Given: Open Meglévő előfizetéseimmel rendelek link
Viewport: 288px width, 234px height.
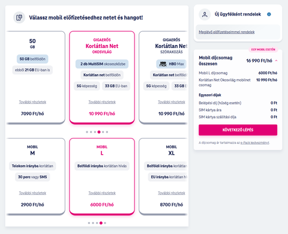Looking at the screenshot, I should click(227, 32).
